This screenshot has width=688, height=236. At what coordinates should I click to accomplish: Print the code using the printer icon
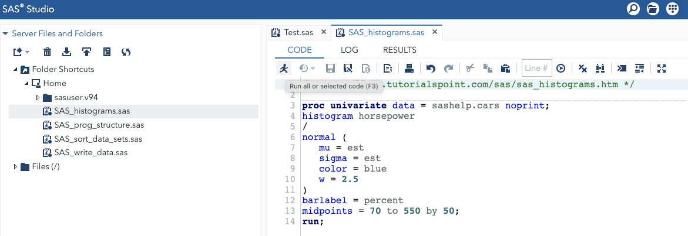(x=410, y=68)
